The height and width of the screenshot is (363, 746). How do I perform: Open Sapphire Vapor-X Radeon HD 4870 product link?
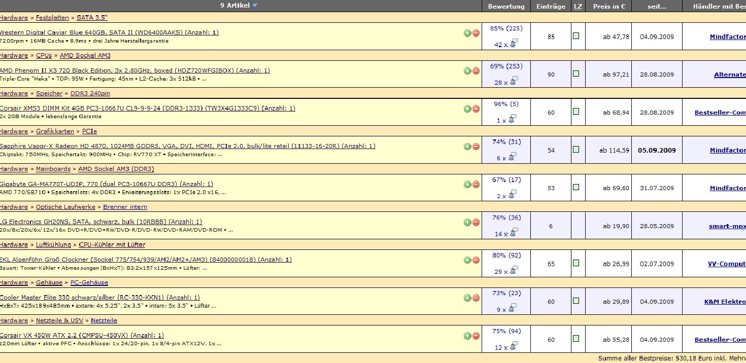pos(188,146)
